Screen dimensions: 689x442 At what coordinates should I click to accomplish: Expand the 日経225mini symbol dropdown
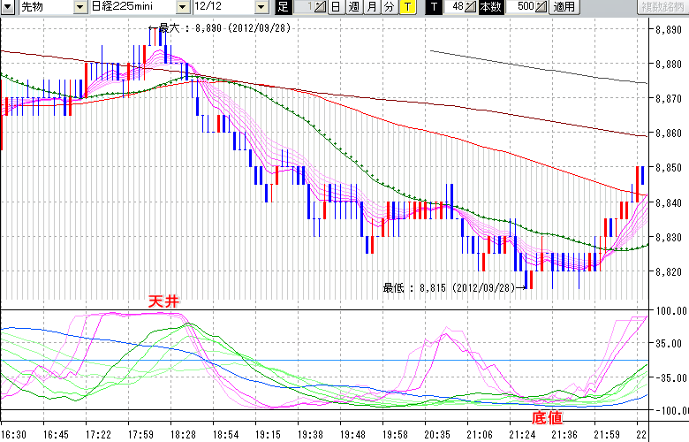pyautogui.click(x=183, y=7)
